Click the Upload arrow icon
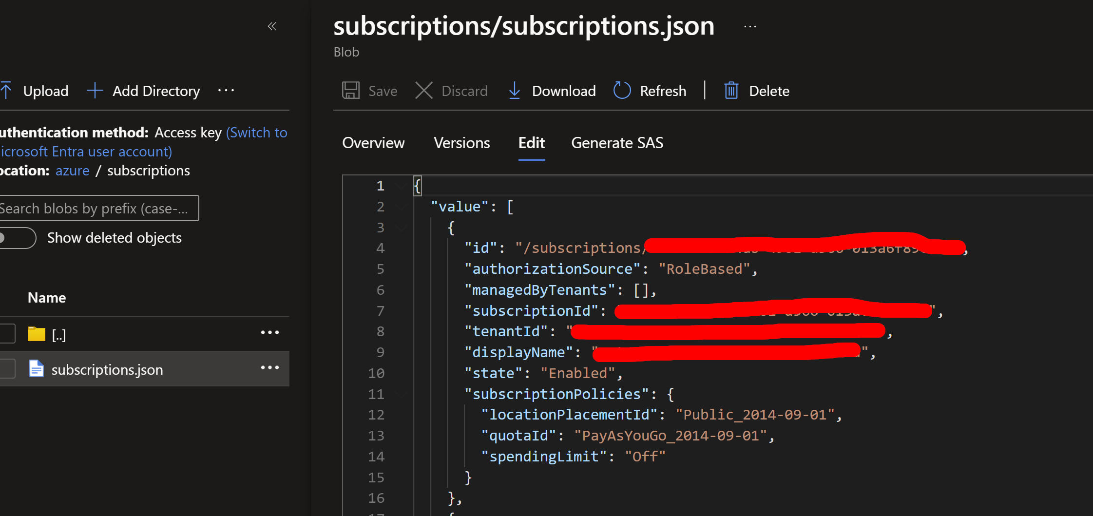This screenshot has width=1093, height=516. (x=6, y=91)
